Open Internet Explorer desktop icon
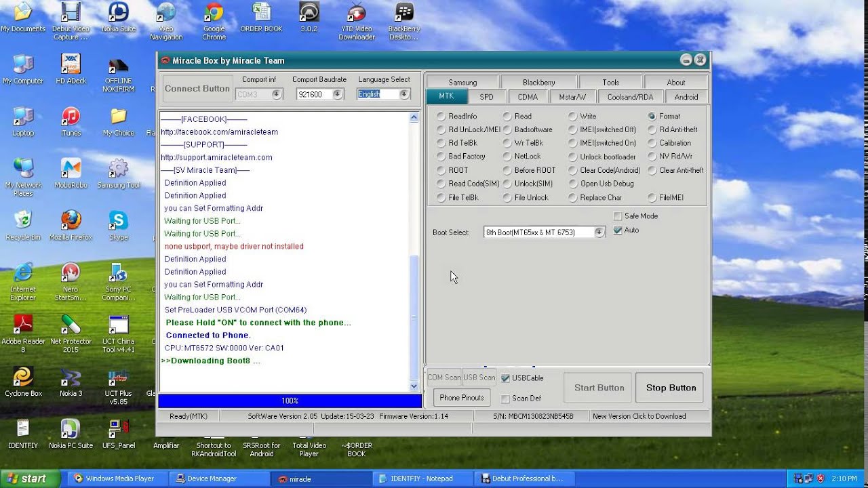The image size is (868, 488). (x=23, y=282)
